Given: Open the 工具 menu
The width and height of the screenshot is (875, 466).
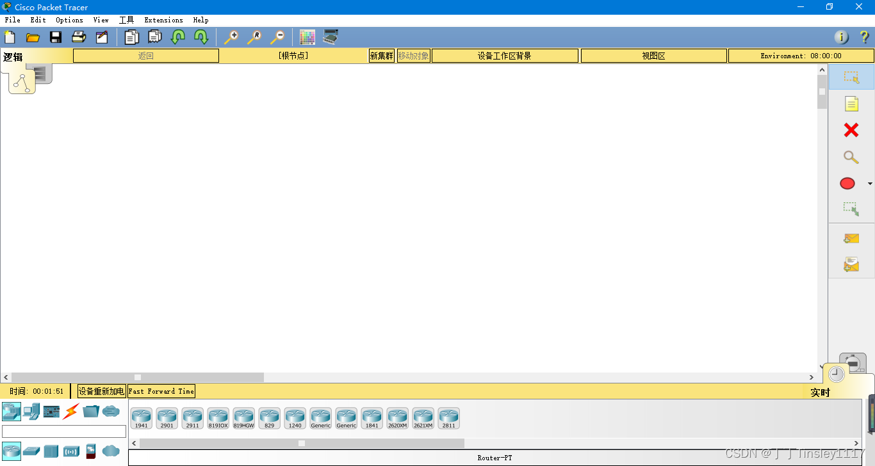Looking at the screenshot, I should [x=127, y=20].
